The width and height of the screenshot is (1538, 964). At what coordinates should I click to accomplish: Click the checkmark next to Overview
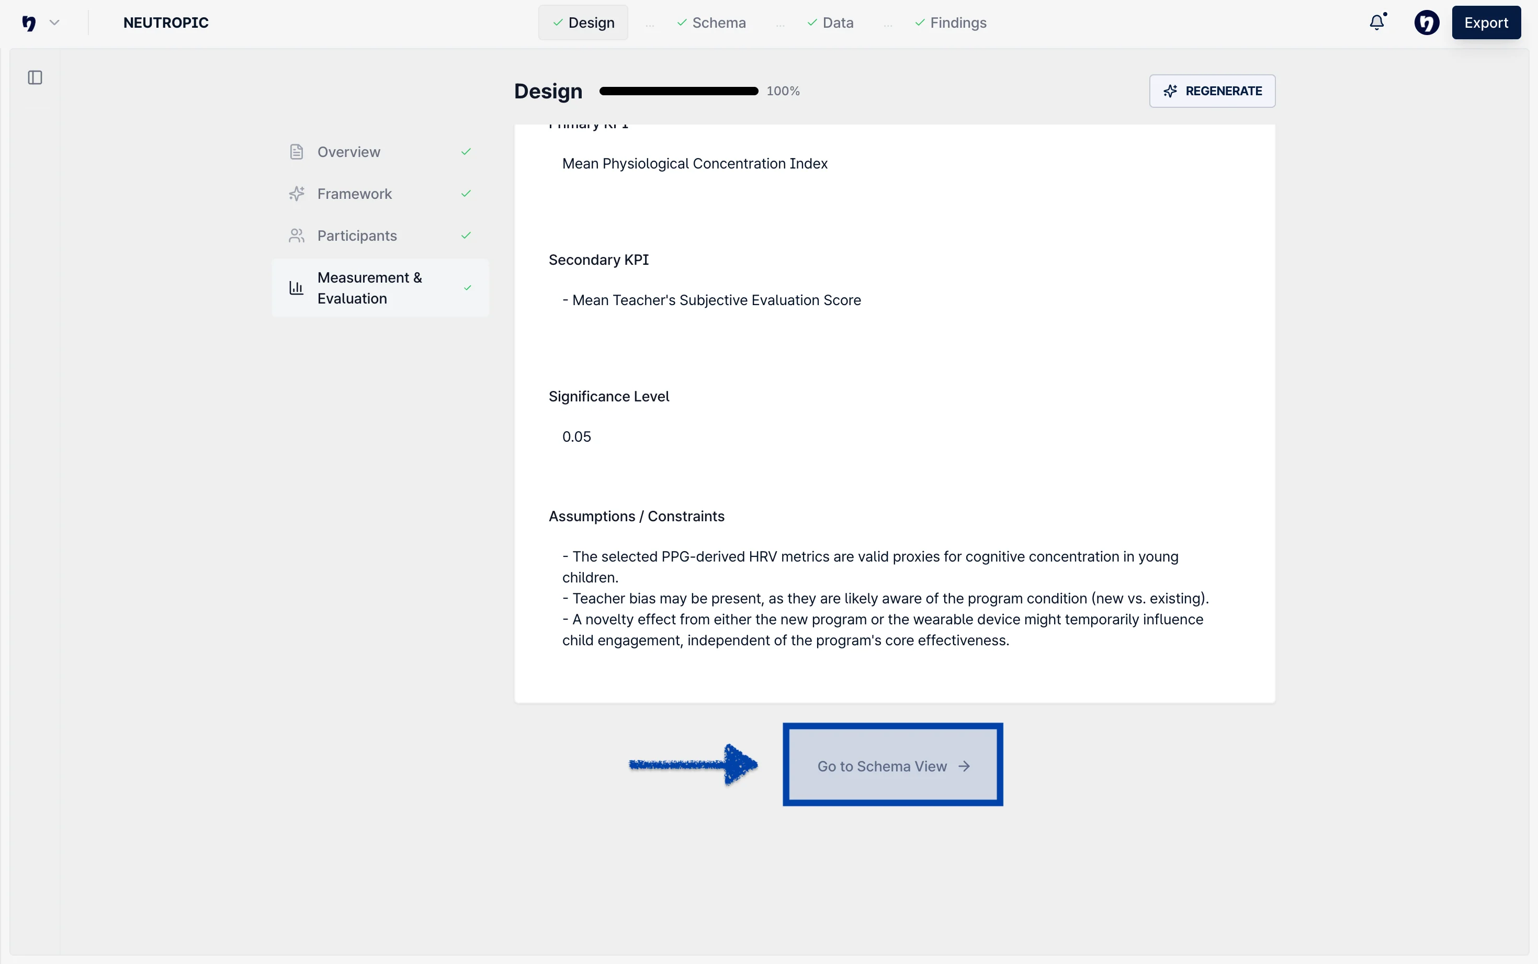[x=466, y=152]
